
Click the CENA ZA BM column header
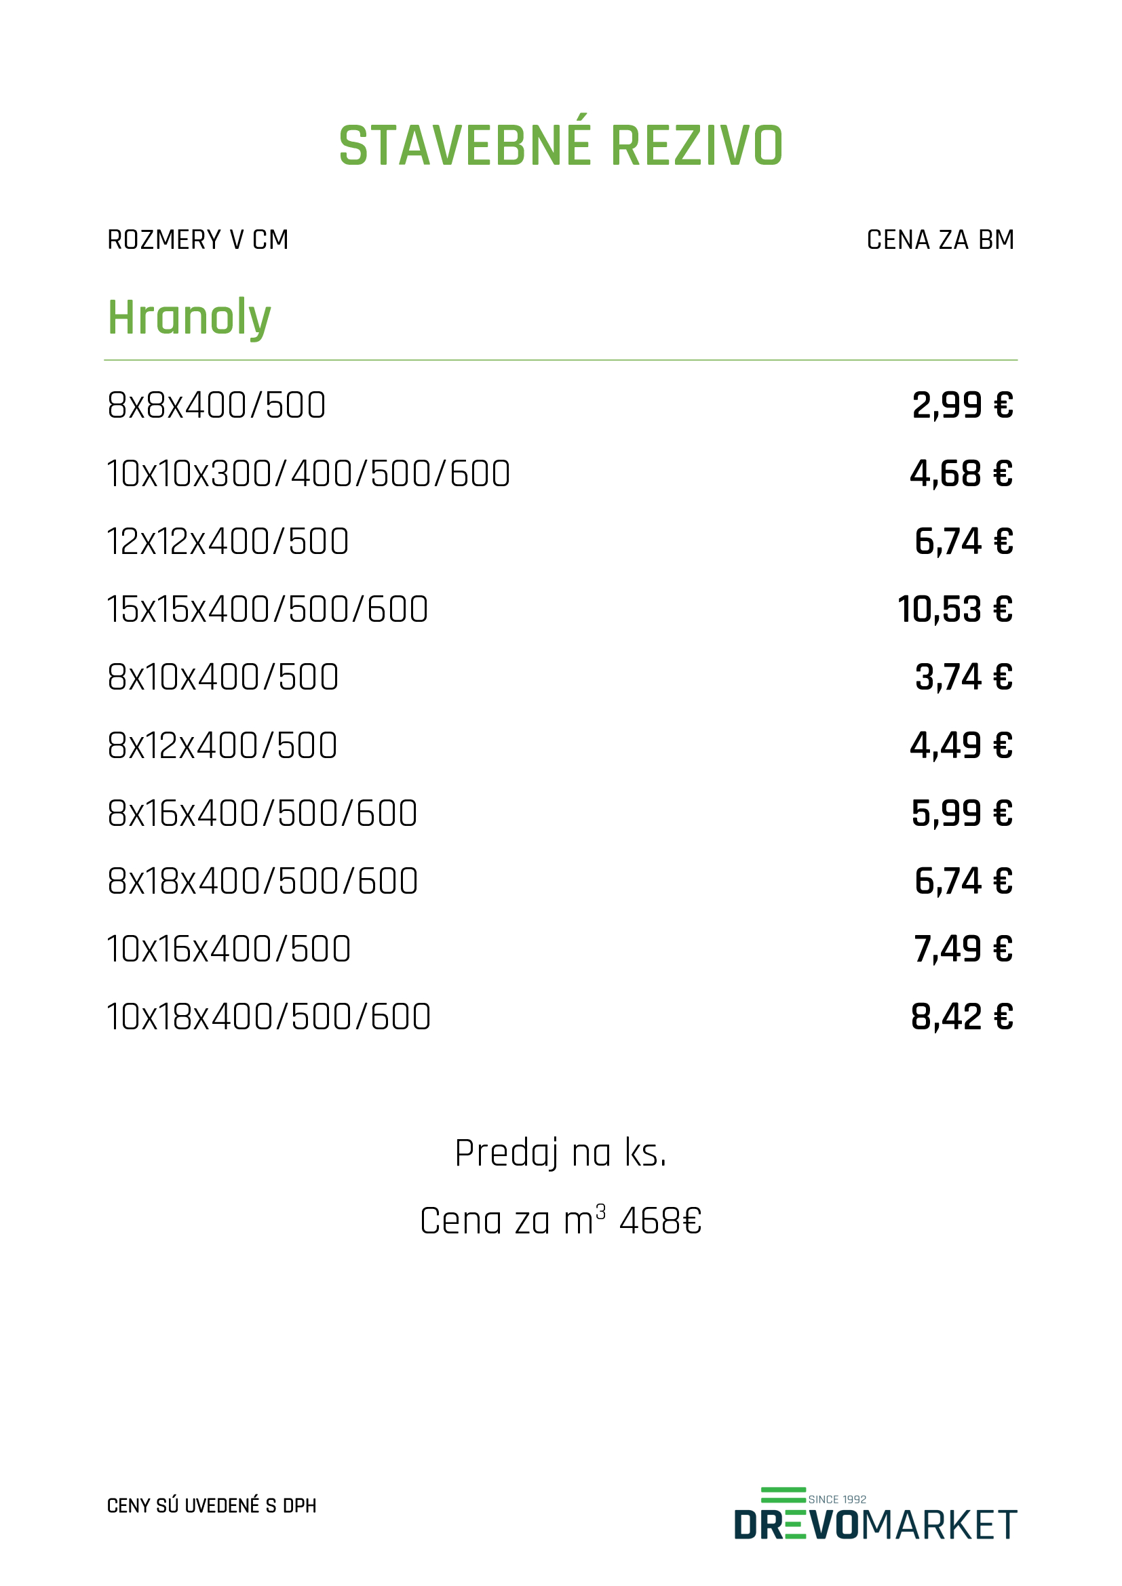[x=941, y=239]
